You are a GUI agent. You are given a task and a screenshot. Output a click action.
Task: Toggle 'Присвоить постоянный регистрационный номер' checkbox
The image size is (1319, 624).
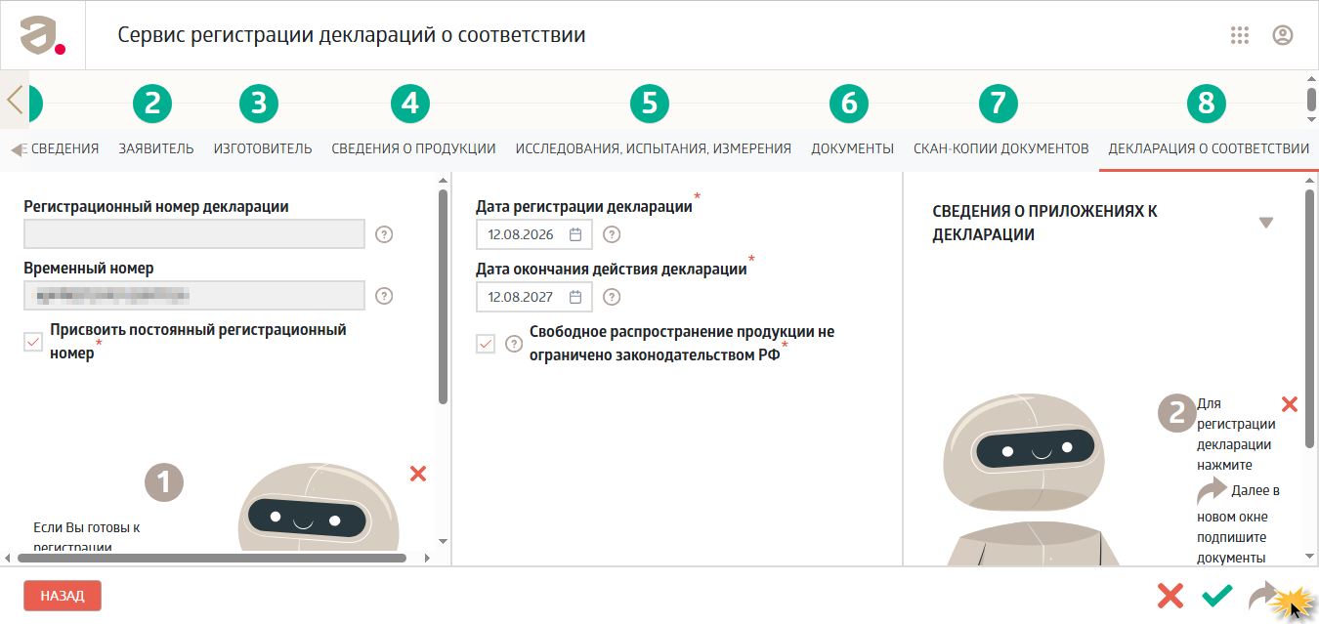(x=33, y=342)
